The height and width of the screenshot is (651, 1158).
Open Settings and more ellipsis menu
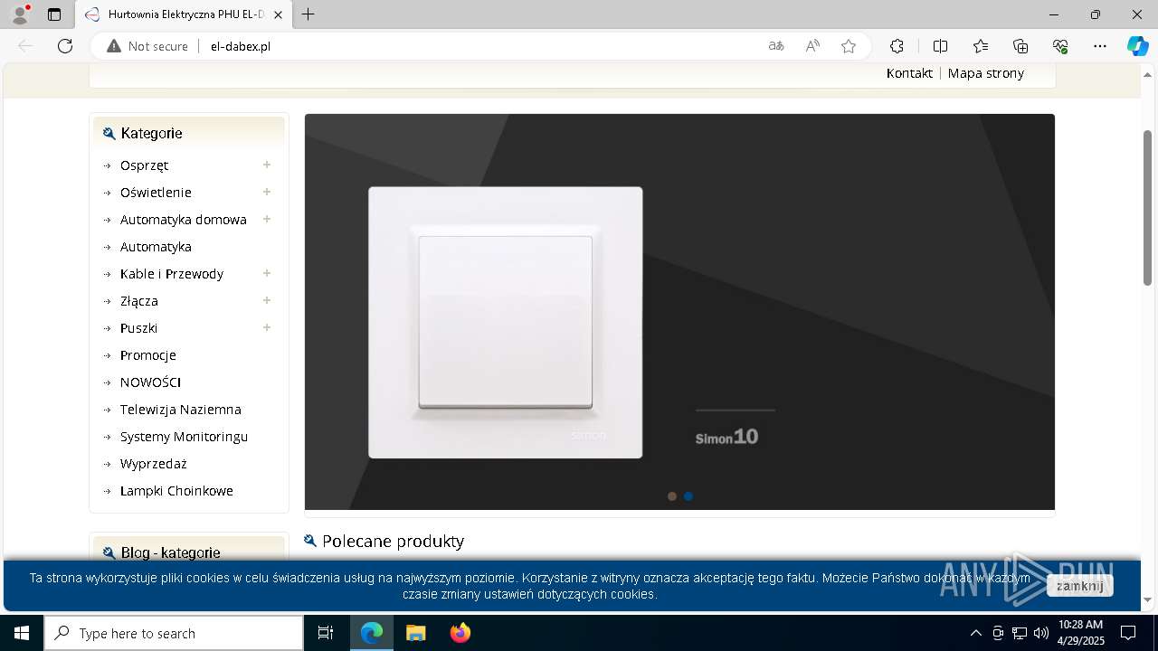point(1100,46)
